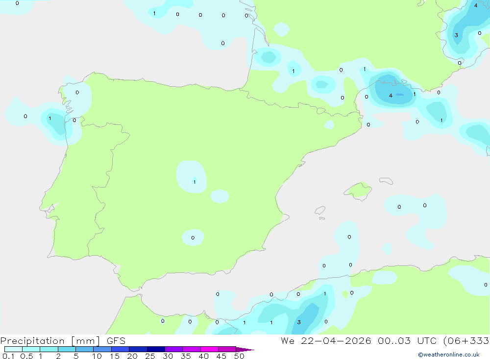Click the 'We 22-04-2026' date text

click(326, 340)
